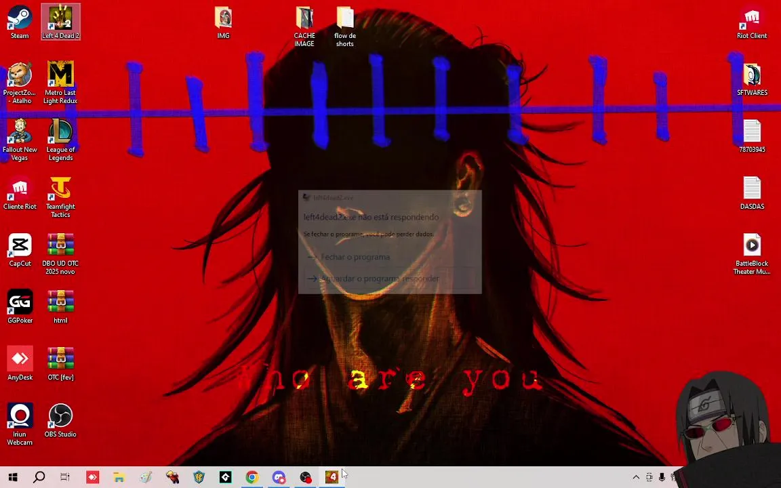
Task: Open the SFTWARES desktop item
Action: tap(752, 80)
